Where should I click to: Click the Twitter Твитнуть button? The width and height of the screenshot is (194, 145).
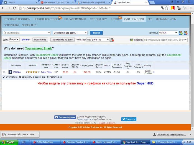point(129,119)
